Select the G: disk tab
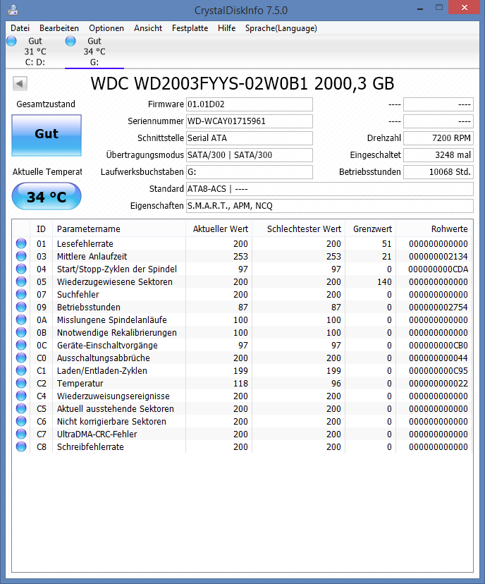This screenshot has height=584, width=485. pos(94,51)
